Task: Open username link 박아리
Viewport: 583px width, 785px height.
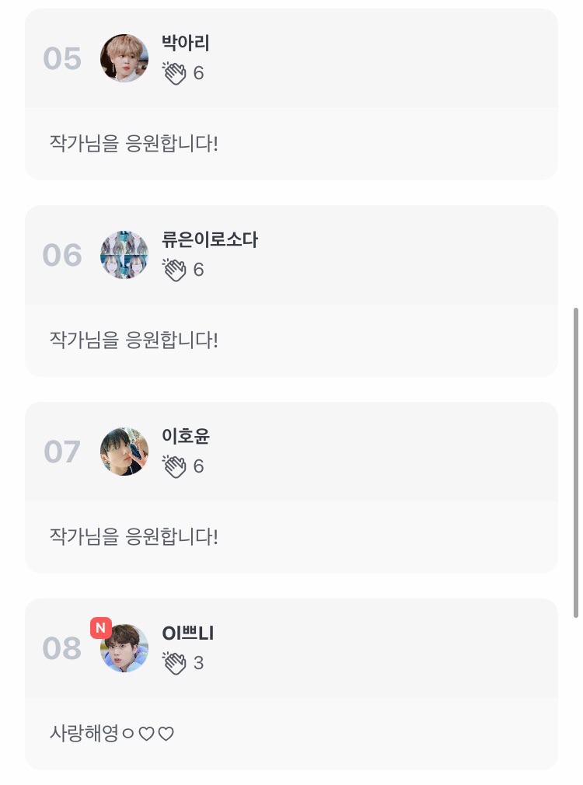Action: 186,44
